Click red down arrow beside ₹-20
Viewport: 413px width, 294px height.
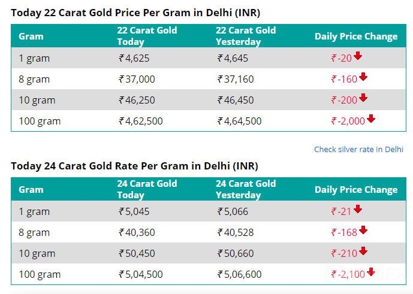click(358, 56)
